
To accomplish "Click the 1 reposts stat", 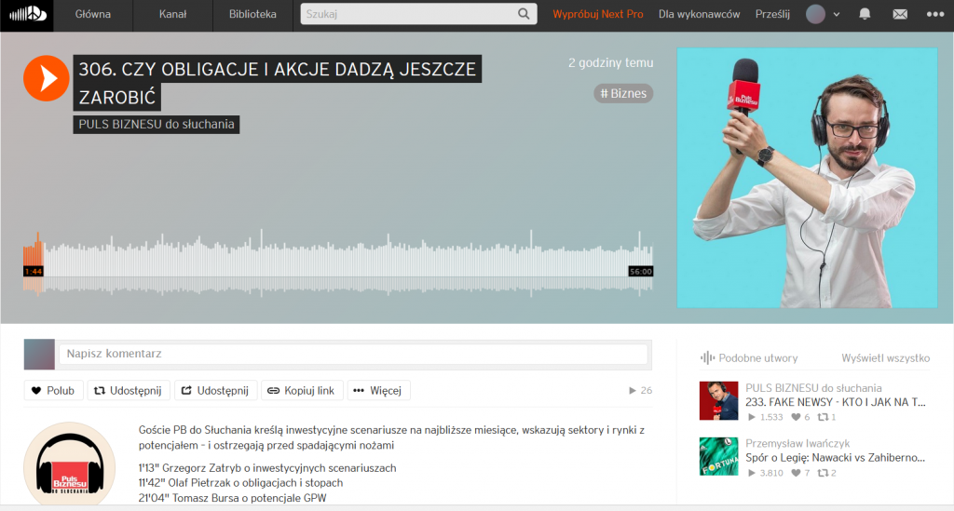I will (x=827, y=417).
